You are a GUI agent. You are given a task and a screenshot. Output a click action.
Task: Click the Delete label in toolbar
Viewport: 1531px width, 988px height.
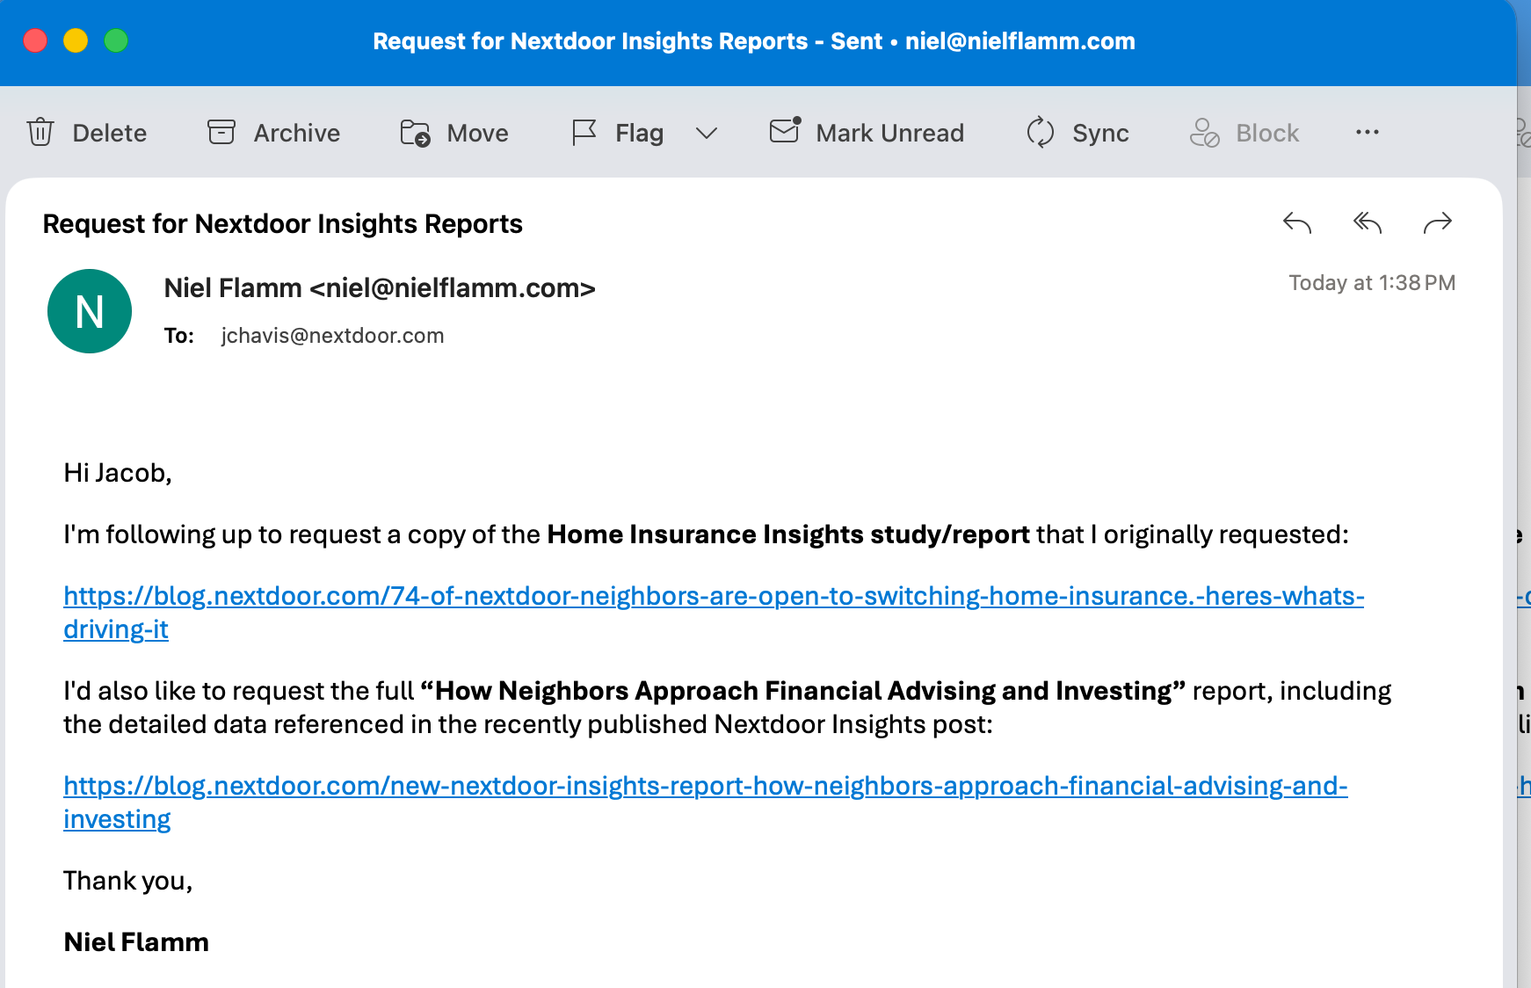click(x=110, y=133)
